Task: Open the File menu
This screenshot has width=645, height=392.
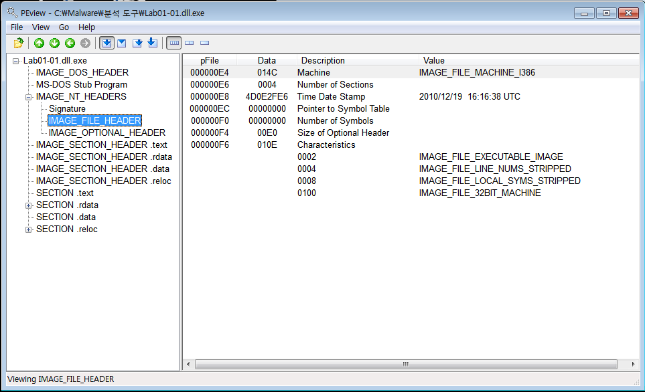Action: point(17,27)
